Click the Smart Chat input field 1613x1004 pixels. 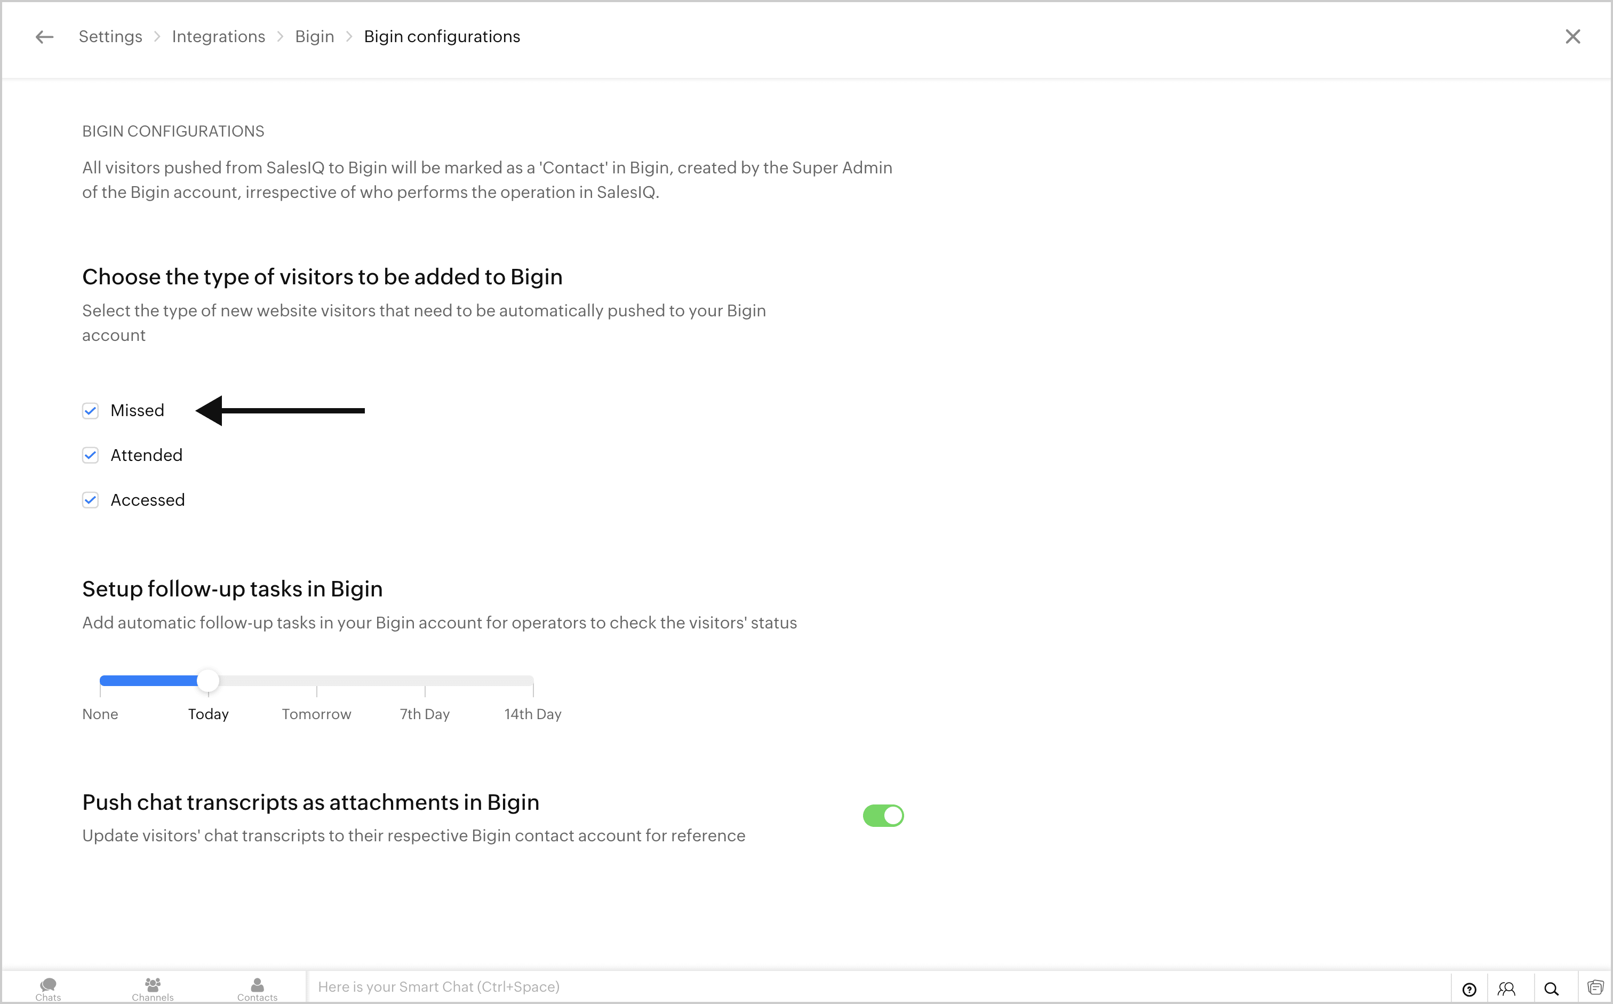(876, 987)
